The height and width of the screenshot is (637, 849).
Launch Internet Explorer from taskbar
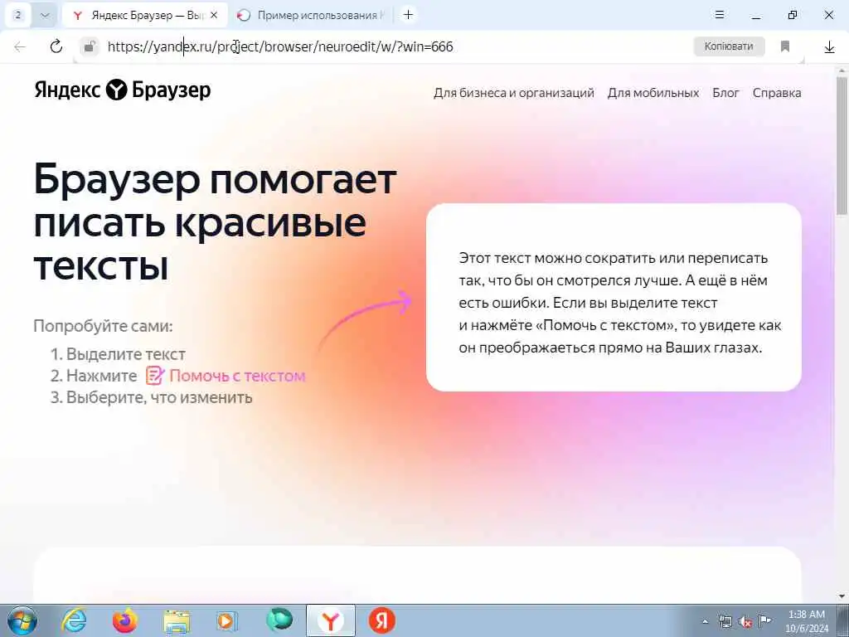pyautogui.click(x=74, y=620)
